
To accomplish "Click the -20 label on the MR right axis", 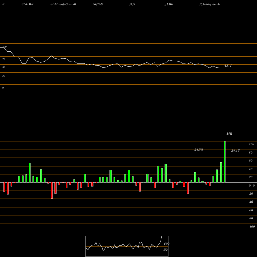I will click(x=251, y=194).
